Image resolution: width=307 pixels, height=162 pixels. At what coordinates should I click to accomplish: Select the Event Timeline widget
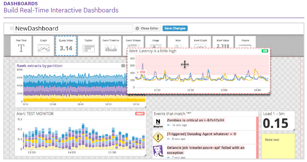[x=111, y=45]
